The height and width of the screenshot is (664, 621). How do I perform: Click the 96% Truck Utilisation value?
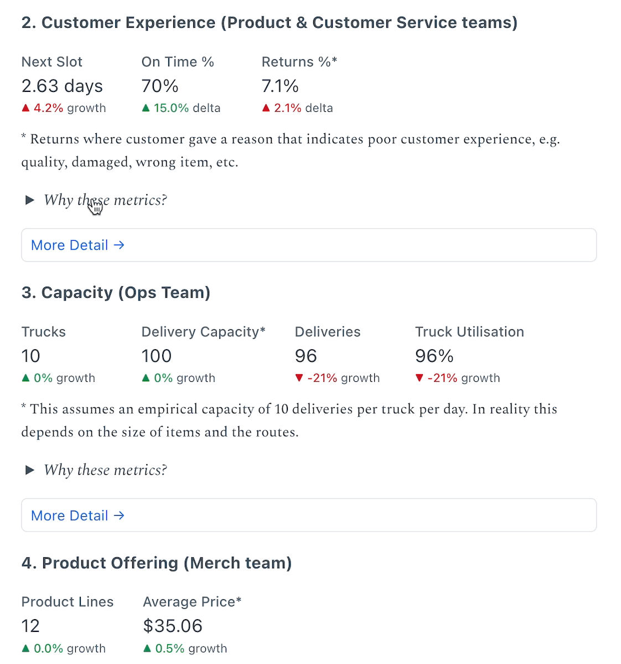coord(434,356)
